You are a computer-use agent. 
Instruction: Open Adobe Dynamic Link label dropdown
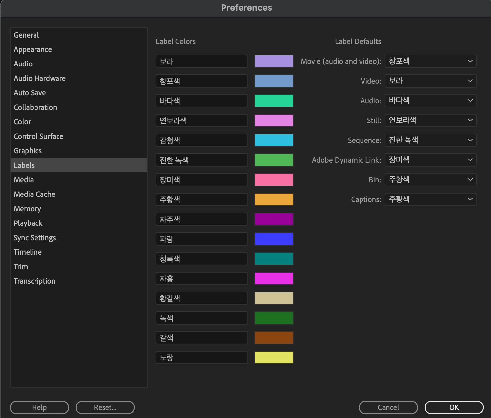(430, 160)
